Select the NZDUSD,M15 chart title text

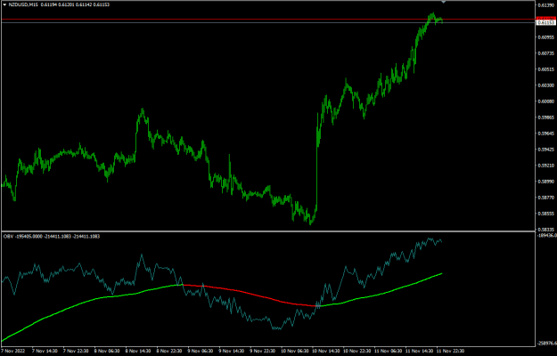pos(23,4)
